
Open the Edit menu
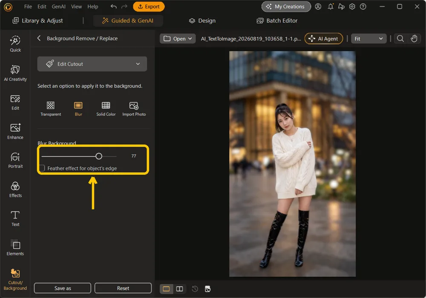click(42, 6)
